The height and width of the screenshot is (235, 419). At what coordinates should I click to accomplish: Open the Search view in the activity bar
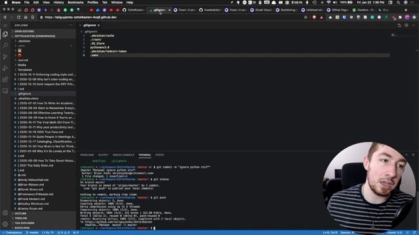pyautogui.click(x=5, y=45)
